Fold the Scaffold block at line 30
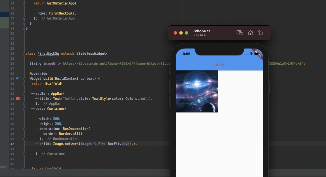 [24, 84]
